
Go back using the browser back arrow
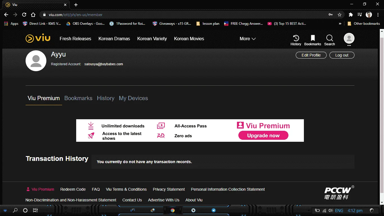click(x=6, y=15)
